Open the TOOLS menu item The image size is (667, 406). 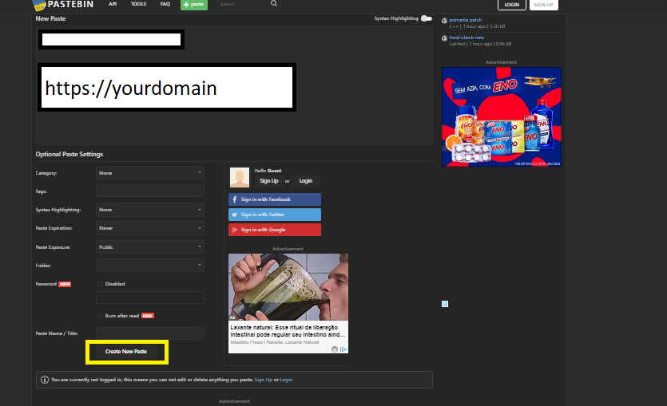pos(138,4)
